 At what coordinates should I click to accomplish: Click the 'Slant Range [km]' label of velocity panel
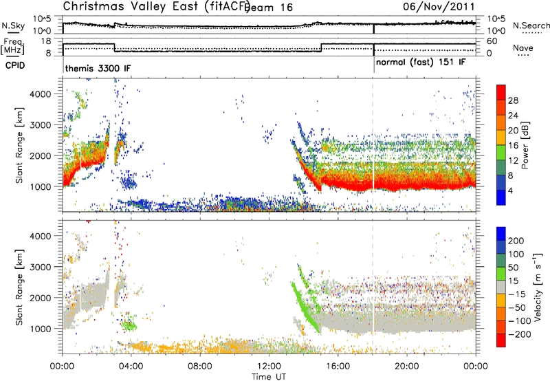pos(19,287)
